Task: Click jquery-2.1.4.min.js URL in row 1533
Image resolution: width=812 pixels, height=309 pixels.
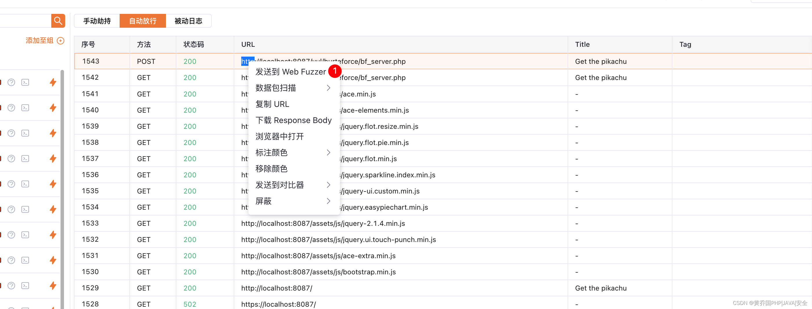Action: tap(323, 224)
